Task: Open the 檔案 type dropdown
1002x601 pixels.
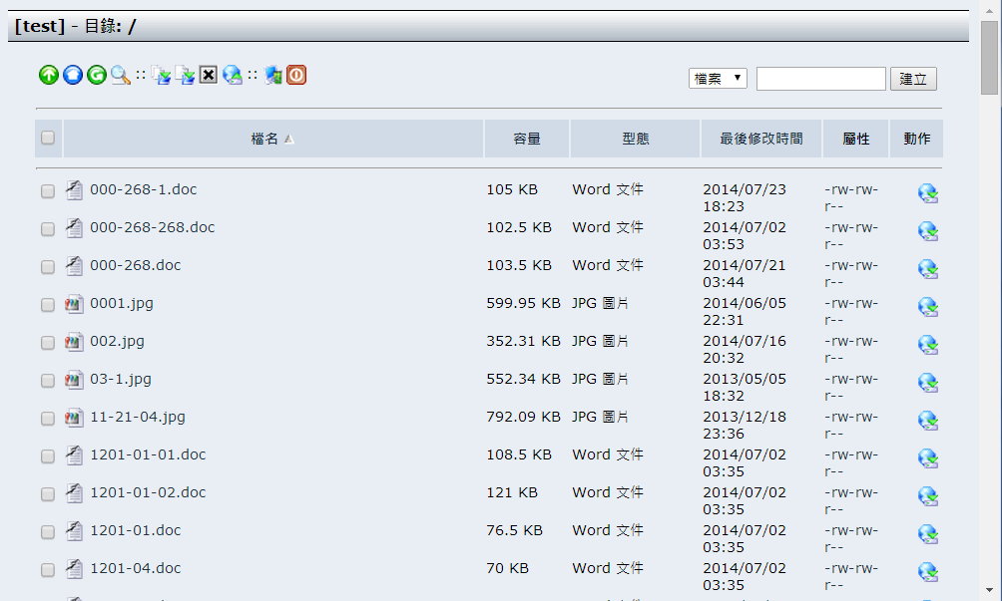Action: click(x=718, y=79)
